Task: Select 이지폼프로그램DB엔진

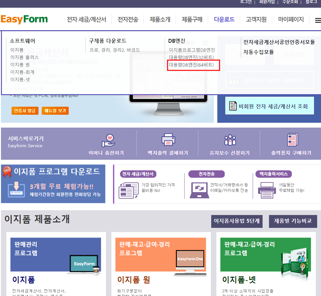Action: click(x=192, y=50)
